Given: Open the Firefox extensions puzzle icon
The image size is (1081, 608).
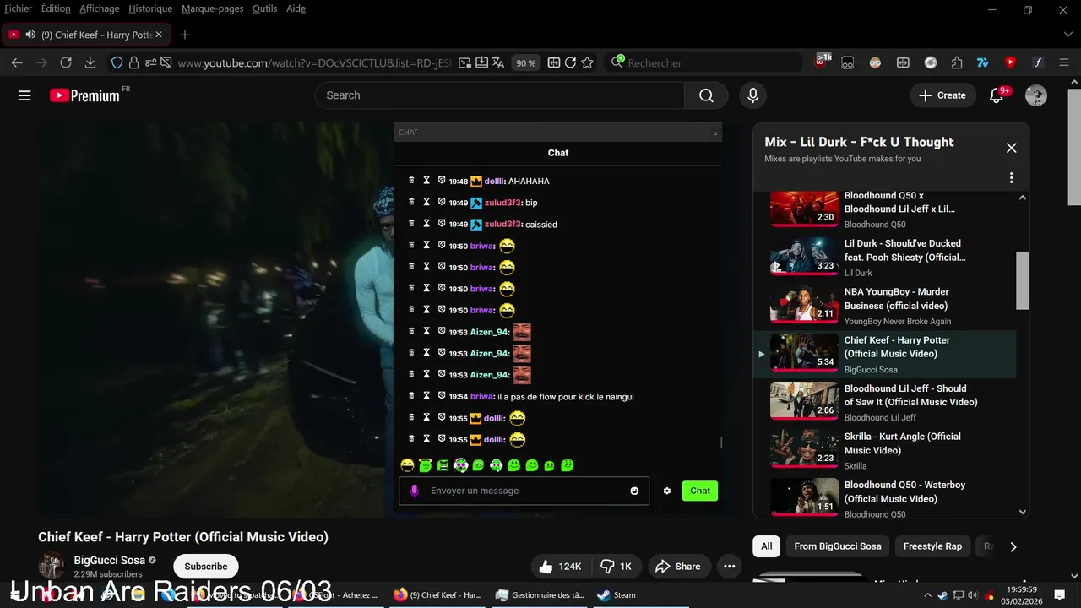Looking at the screenshot, I should pos(957,62).
